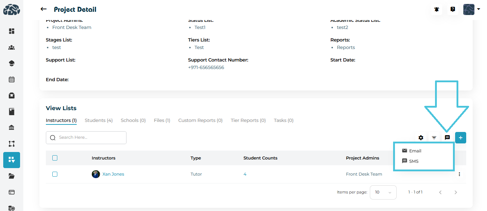Viewport: 487px width, 211px height.
Task: Choose Email from the message menu
Action: pyautogui.click(x=415, y=151)
